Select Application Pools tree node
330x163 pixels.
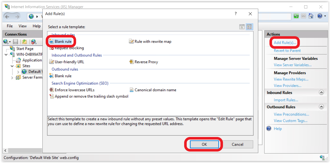(32, 60)
